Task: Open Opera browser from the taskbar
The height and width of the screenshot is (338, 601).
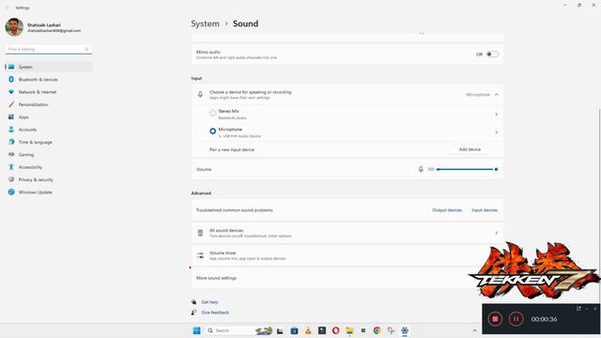Action: [336, 330]
